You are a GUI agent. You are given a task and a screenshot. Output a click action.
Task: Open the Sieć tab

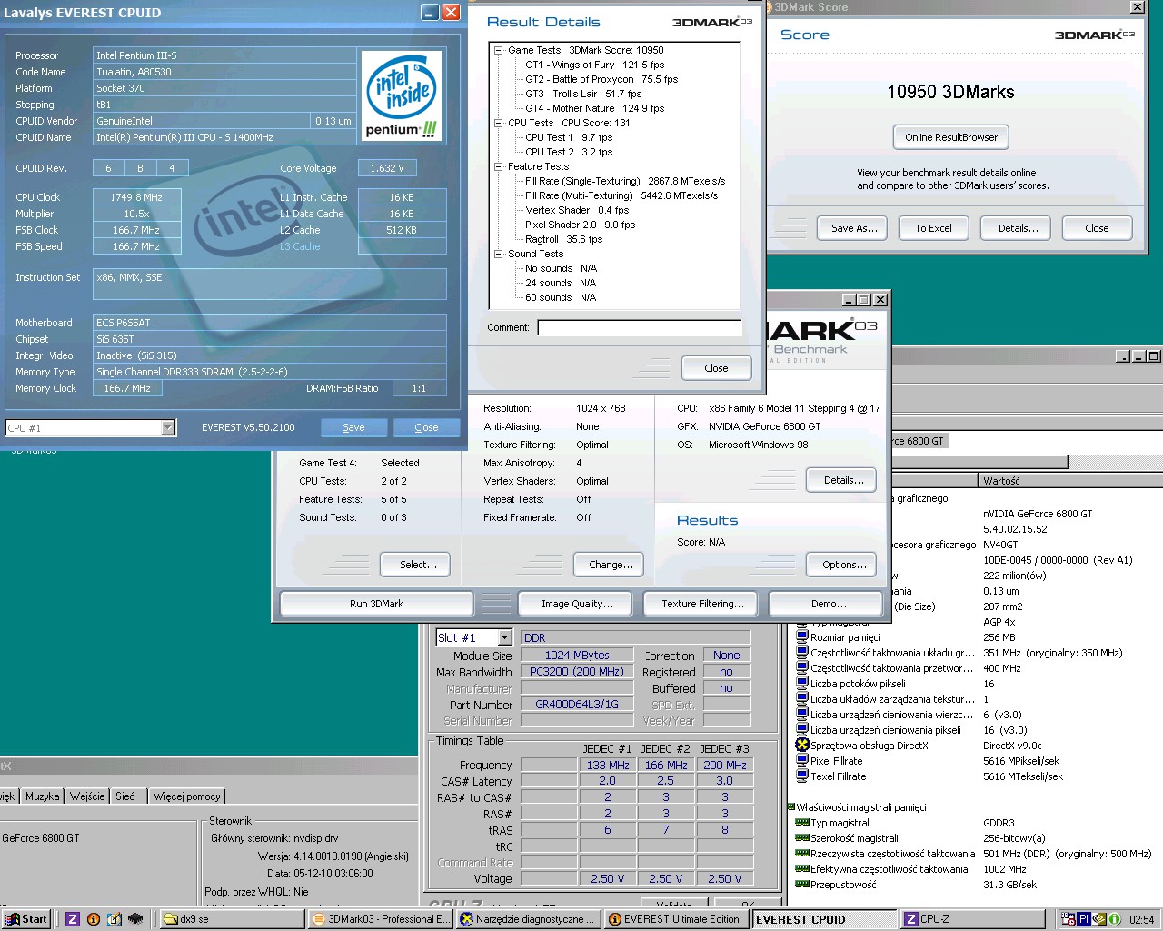coord(125,796)
